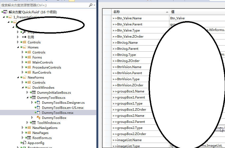Image resolution: width=225 pixels, height=148 pixels.
Task: Select the ProcedureControls folder icon
Action: [29, 67]
